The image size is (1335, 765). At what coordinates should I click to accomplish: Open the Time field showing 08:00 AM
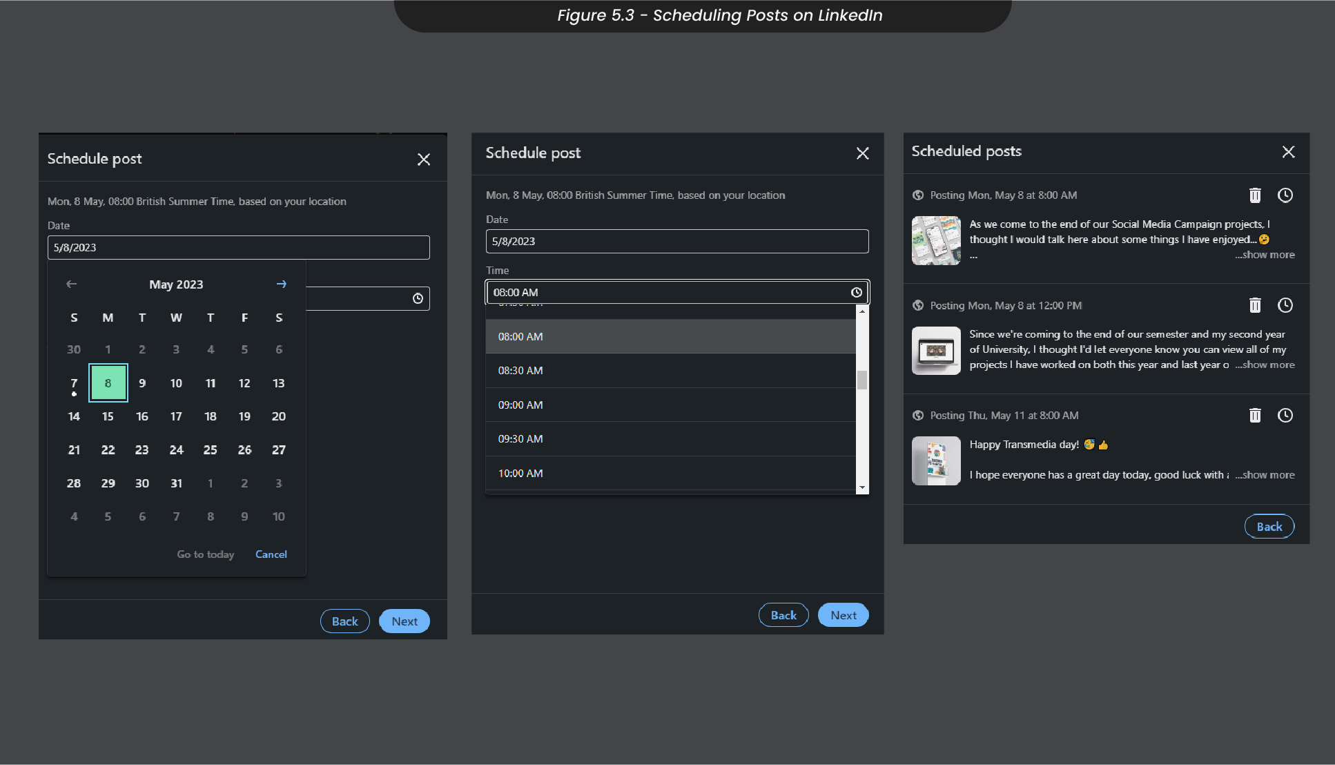click(677, 292)
